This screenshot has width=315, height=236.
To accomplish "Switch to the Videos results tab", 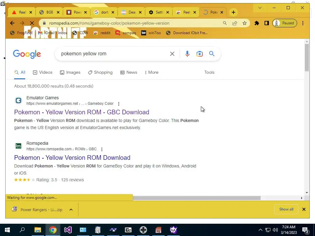I will pyautogui.click(x=42, y=73).
